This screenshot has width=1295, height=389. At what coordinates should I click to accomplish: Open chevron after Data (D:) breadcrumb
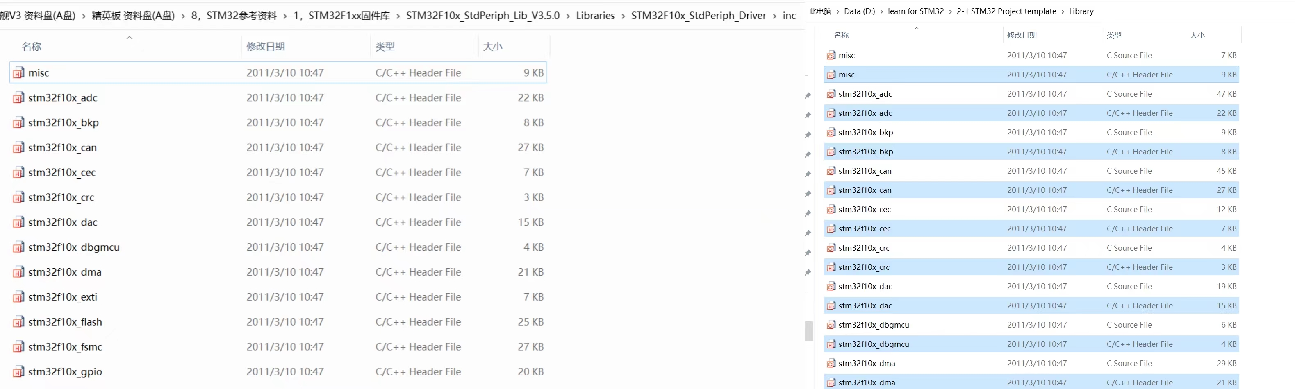point(882,11)
